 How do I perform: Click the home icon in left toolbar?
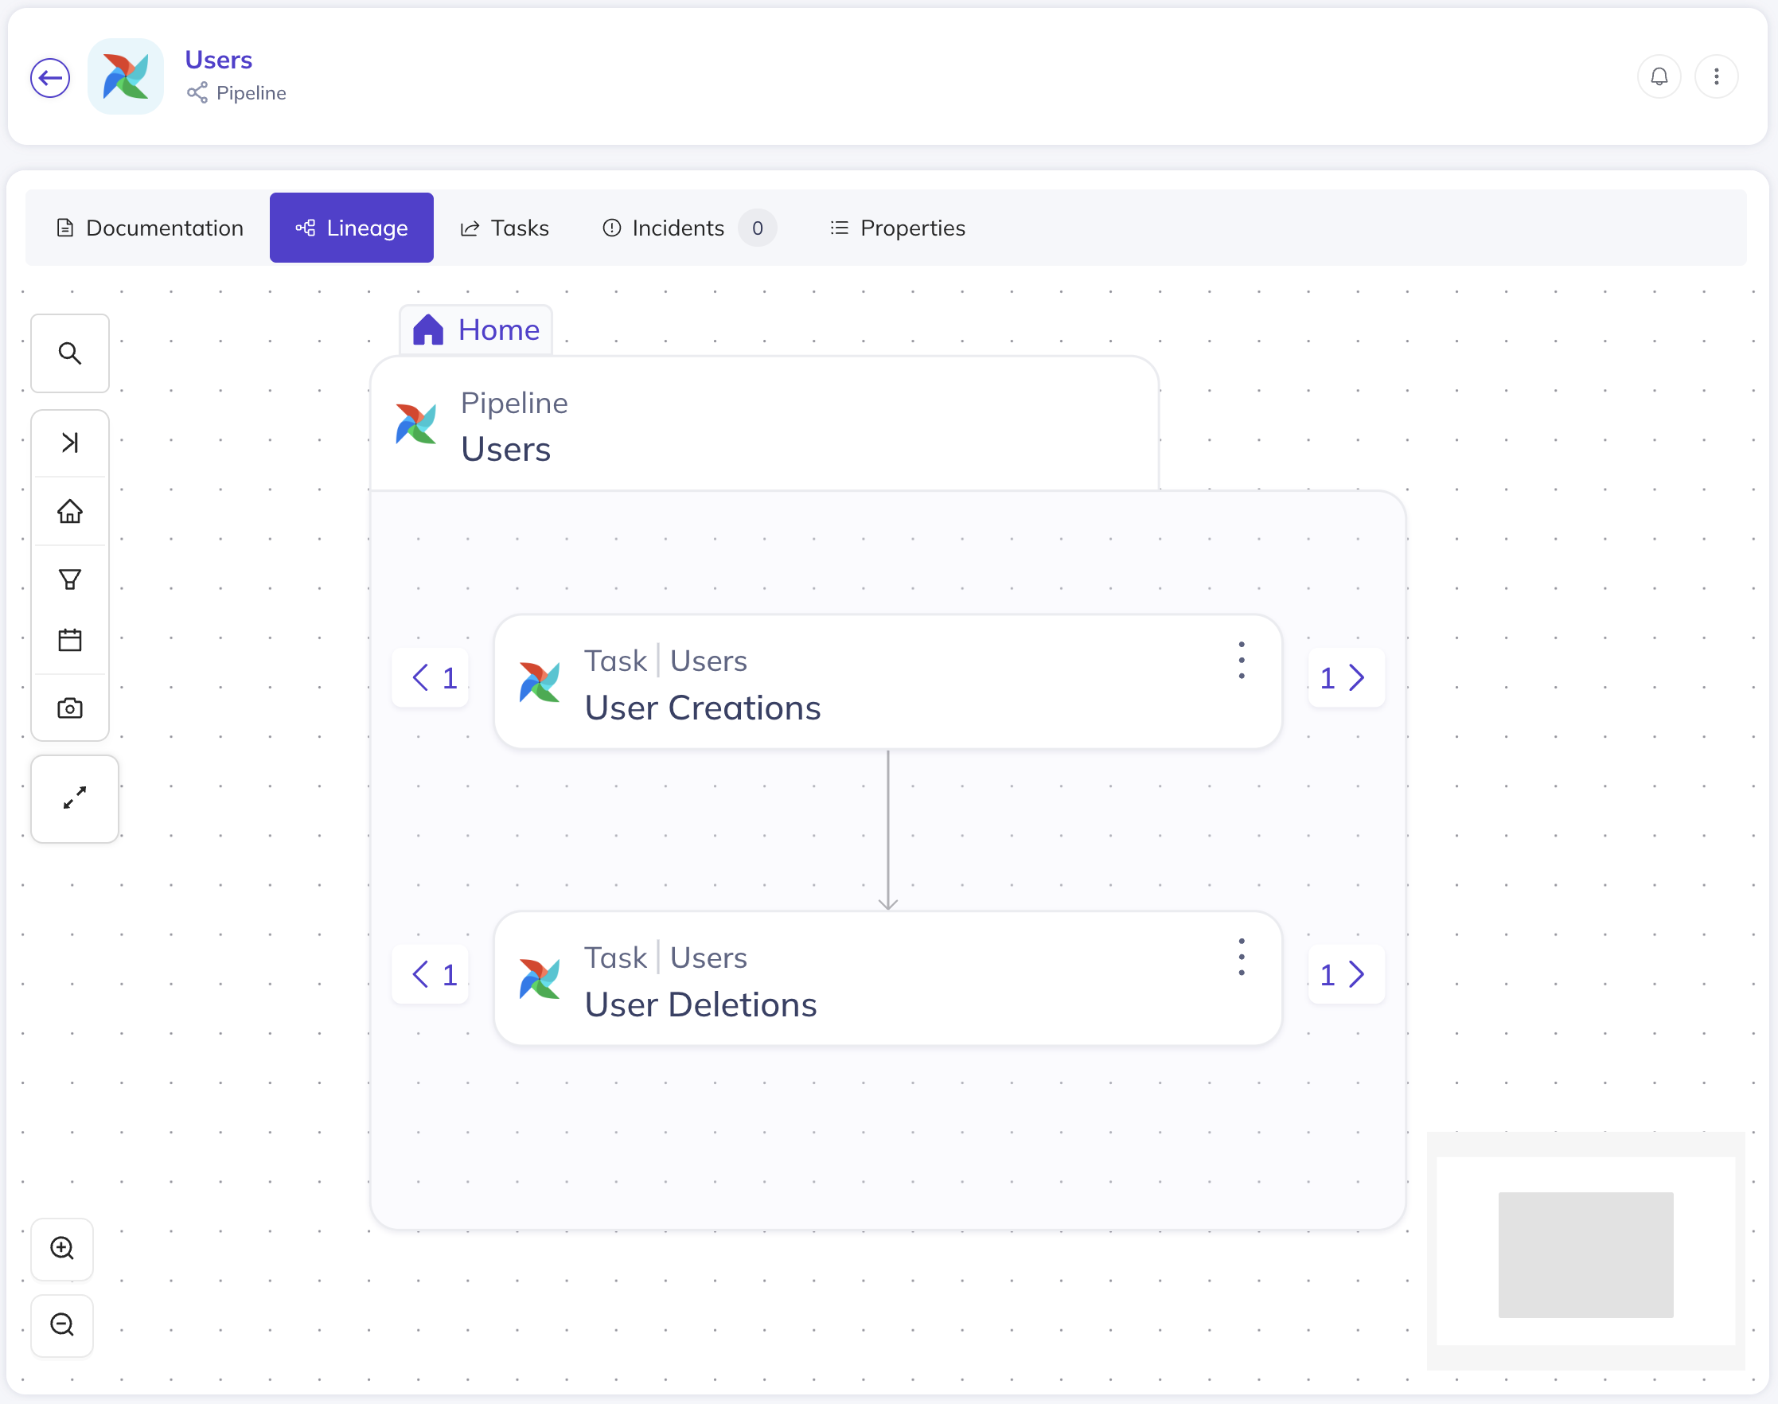tap(70, 511)
